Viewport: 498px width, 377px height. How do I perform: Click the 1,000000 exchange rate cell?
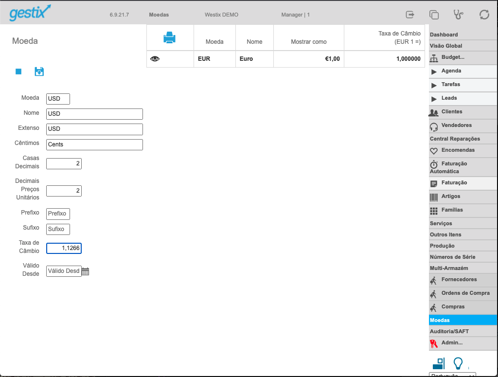(384, 59)
